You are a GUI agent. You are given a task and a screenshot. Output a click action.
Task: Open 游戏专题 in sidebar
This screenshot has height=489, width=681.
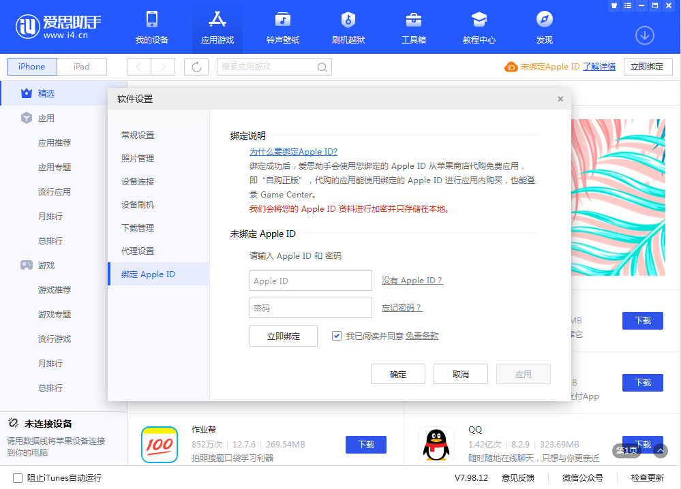pyautogui.click(x=55, y=314)
